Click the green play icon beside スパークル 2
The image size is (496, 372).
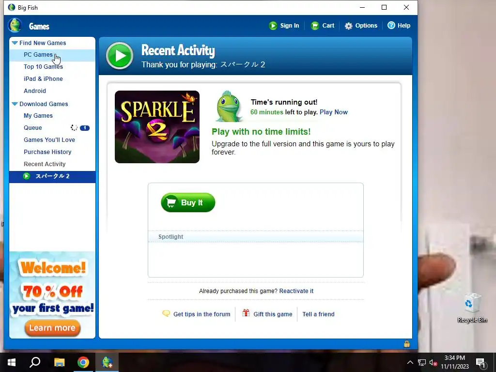pos(27,176)
